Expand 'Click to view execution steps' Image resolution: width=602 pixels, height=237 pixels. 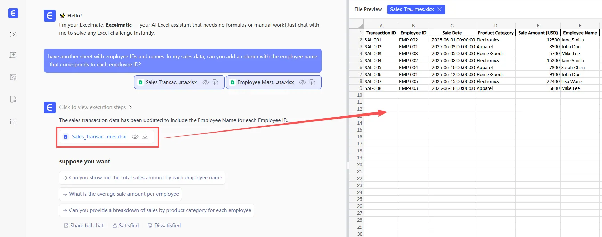coord(95,107)
